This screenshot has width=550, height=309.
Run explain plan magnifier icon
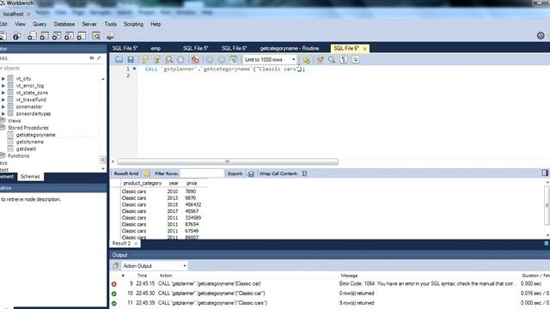(x=169, y=59)
